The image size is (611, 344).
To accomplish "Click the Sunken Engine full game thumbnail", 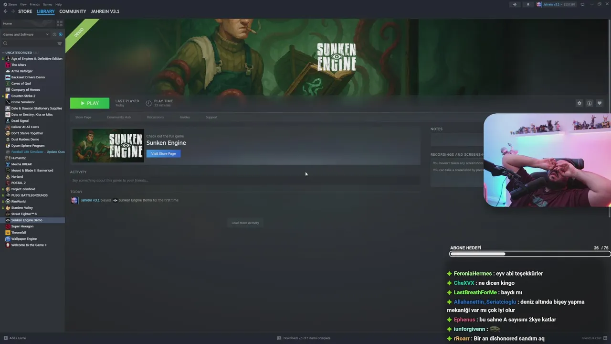I will tap(108, 146).
